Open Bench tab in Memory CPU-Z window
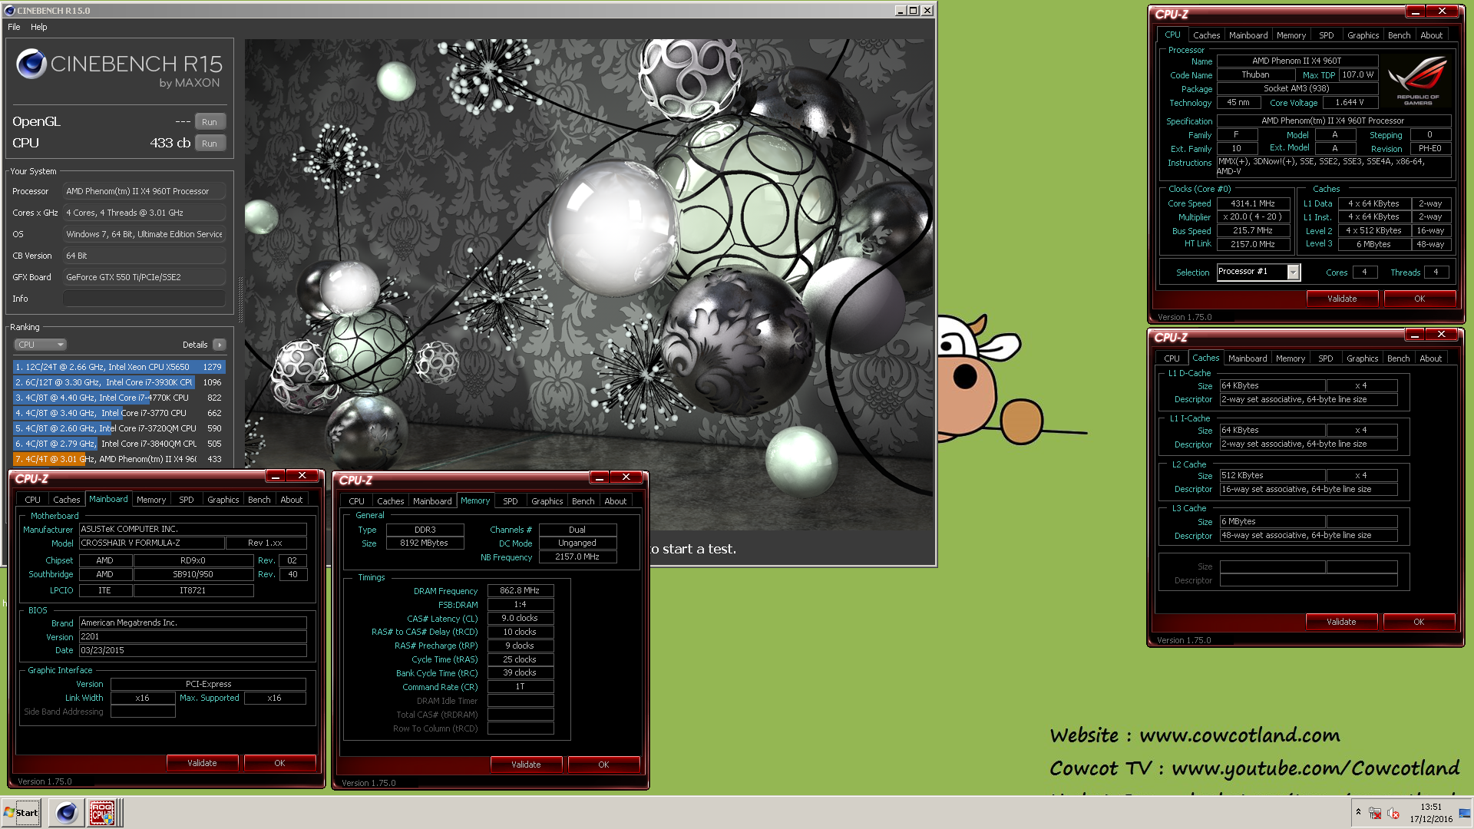 (x=583, y=501)
